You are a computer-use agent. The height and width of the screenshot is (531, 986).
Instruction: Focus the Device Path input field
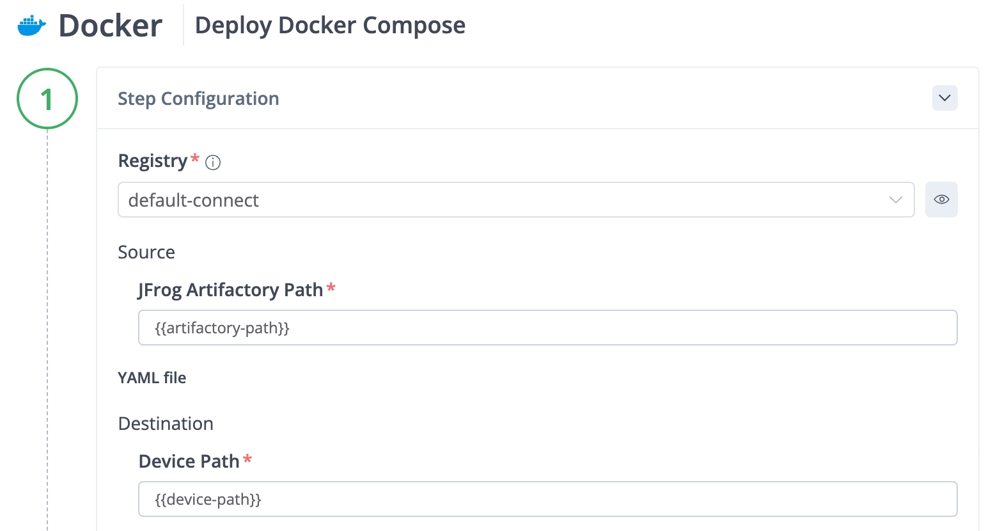point(547,499)
